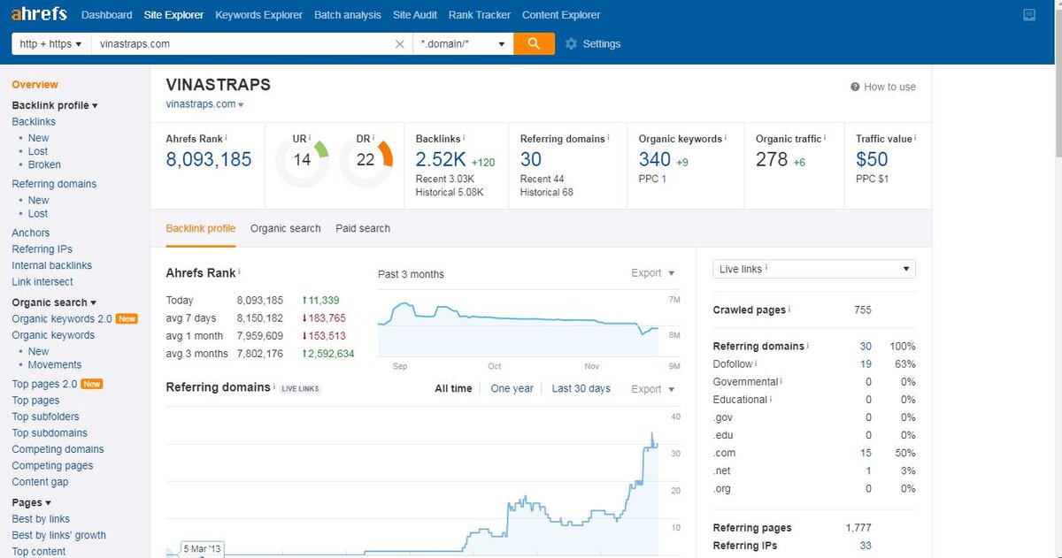
Task: Click the Ahrefs logo
Action: (x=40, y=14)
